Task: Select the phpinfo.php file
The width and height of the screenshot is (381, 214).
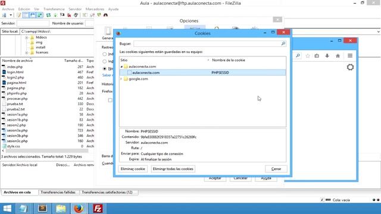Action: [17, 93]
